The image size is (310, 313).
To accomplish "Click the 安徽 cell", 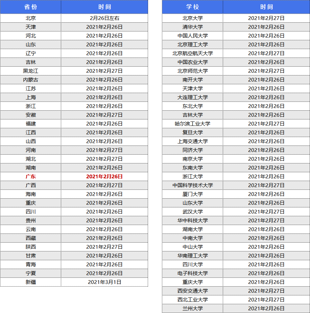I will coord(30,115).
